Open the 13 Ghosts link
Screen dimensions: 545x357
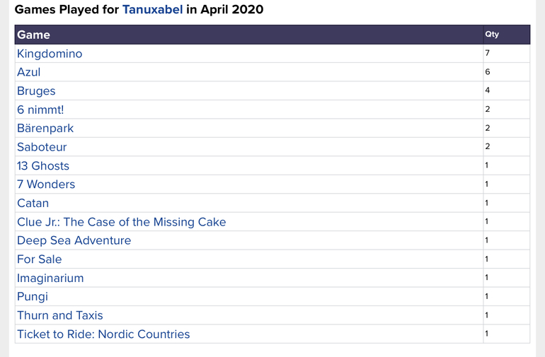[x=43, y=165]
